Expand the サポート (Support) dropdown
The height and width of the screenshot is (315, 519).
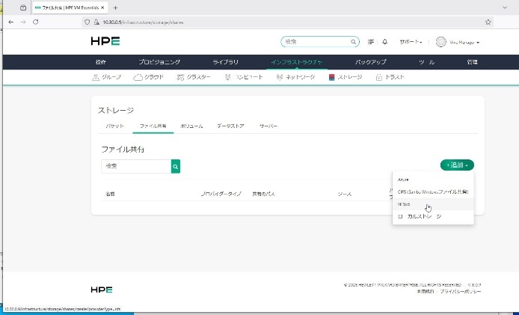coord(411,42)
